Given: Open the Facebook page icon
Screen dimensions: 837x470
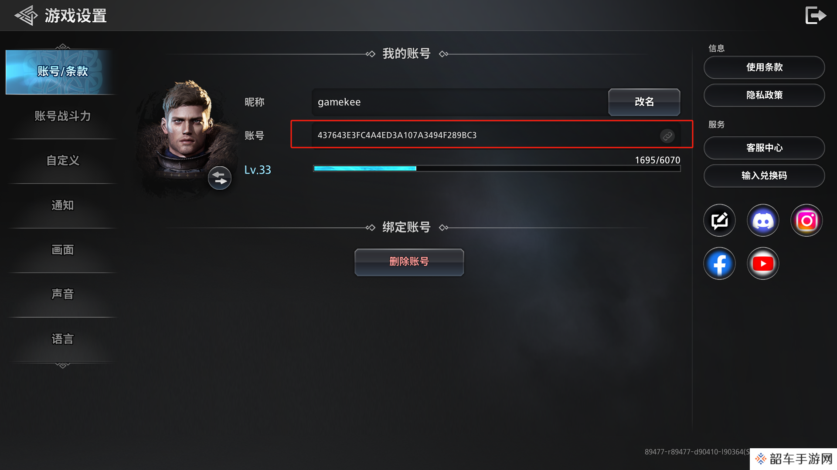Looking at the screenshot, I should click(x=719, y=264).
